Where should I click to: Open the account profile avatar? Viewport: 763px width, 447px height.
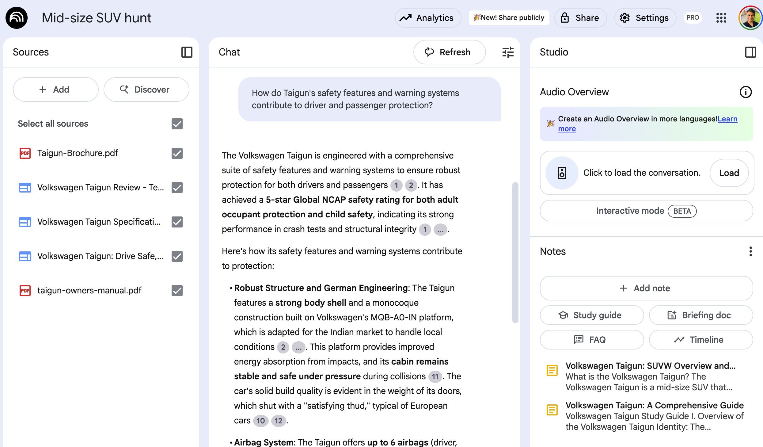pos(750,18)
